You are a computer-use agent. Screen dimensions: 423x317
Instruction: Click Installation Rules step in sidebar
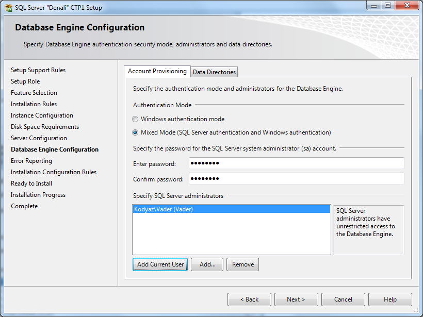click(x=34, y=104)
